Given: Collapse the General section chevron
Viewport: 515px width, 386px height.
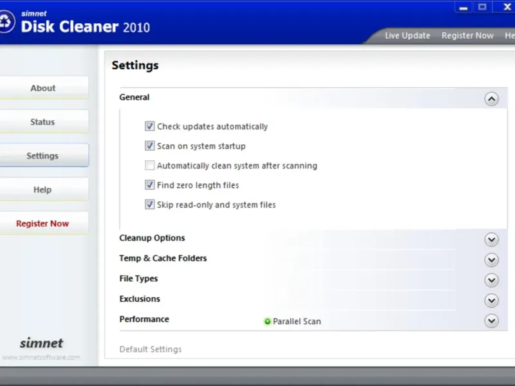Looking at the screenshot, I should point(491,99).
